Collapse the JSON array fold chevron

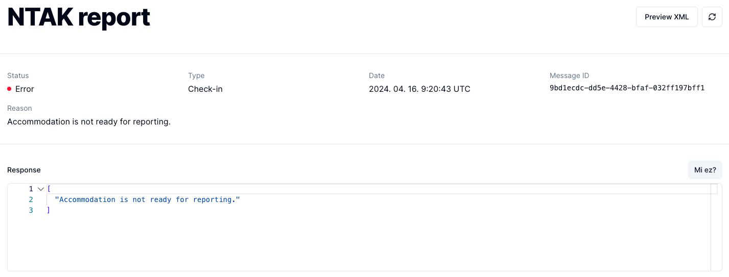click(41, 189)
